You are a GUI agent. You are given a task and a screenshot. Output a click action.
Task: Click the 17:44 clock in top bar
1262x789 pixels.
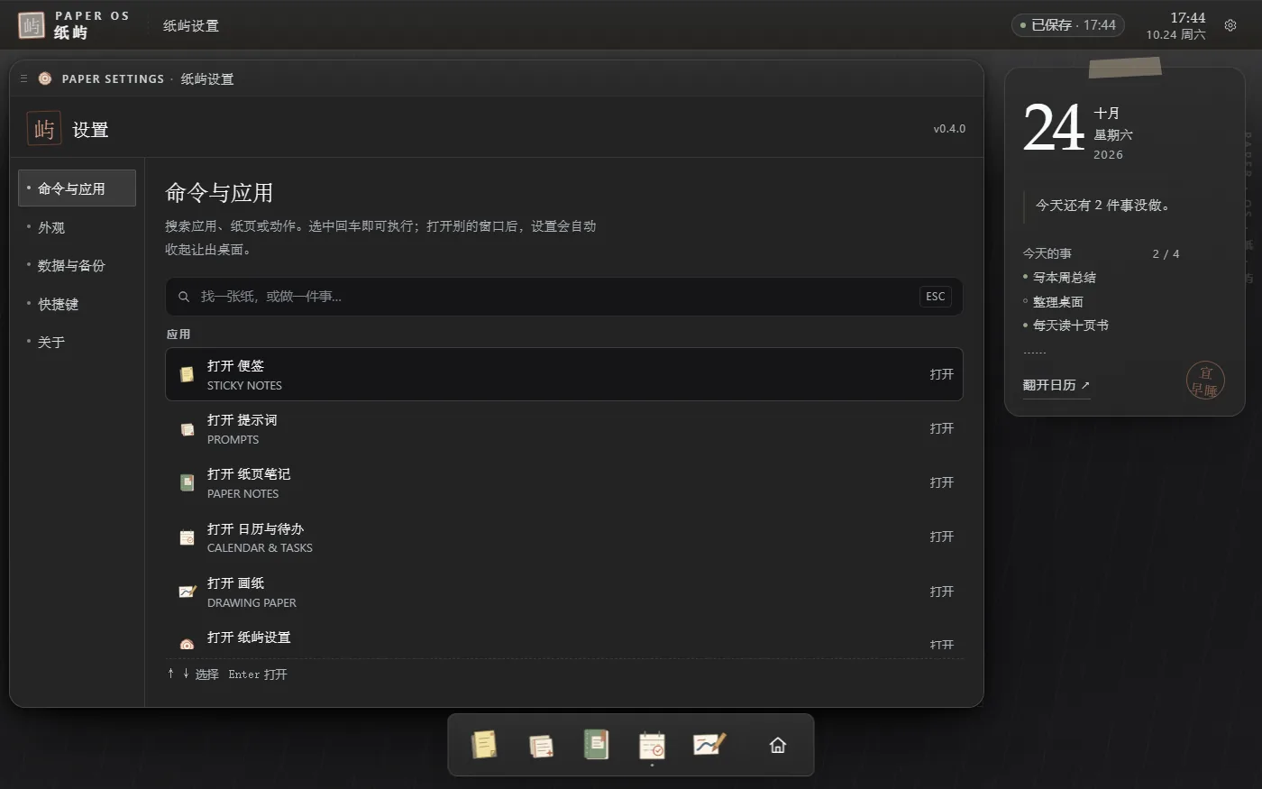pyautogui.click(x=1187, y=18)
